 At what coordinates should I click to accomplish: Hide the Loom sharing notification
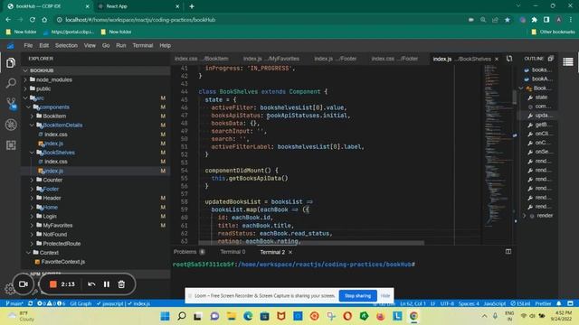(385, 295)
